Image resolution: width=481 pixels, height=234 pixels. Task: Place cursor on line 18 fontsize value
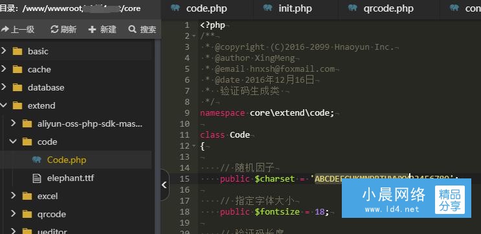(x=320, y=212)
